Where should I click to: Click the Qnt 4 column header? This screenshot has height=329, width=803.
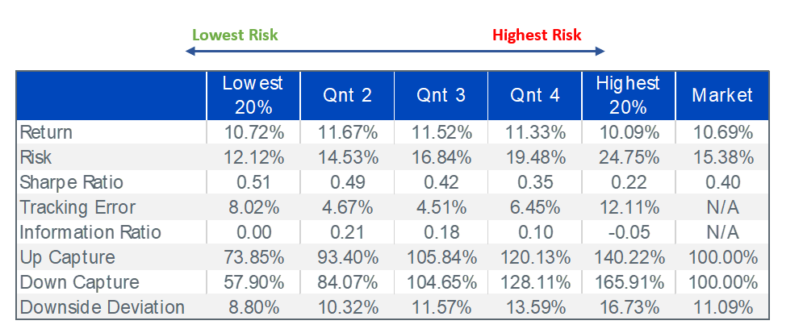tap(534, 96)
